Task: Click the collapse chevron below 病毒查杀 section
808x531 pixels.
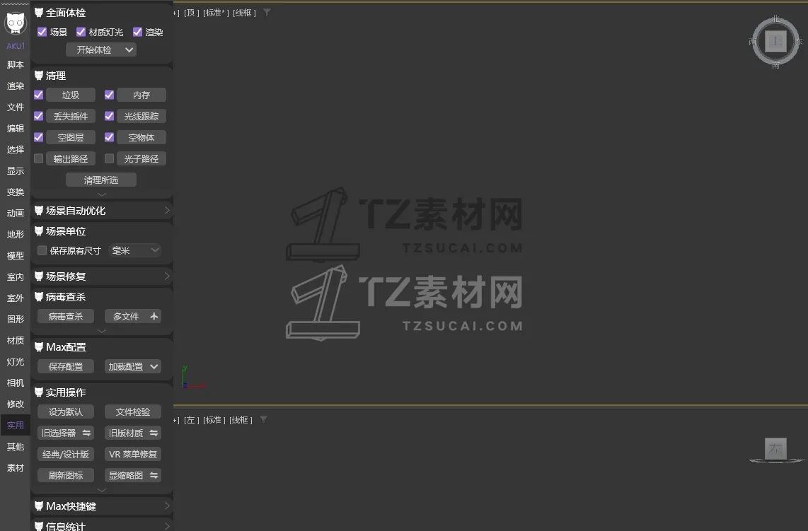Action: (x=101, y=331)
